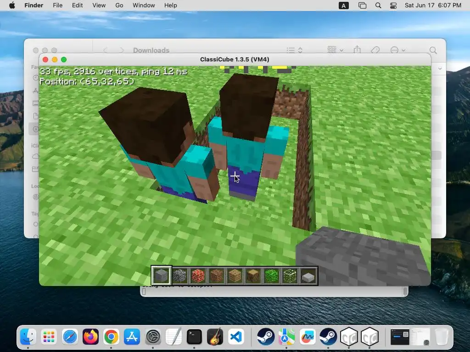Screen dimensions: 470x352
Task: Open the Apple menu
Action: tap(12, 5)
